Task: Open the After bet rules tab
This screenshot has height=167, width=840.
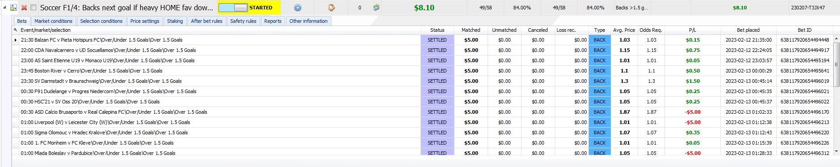Action: pyautogui.click(x=206, y=21)
